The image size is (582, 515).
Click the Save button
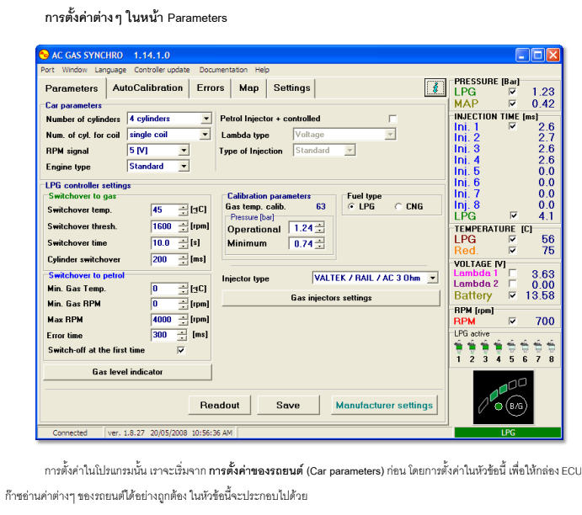point(288,406)
